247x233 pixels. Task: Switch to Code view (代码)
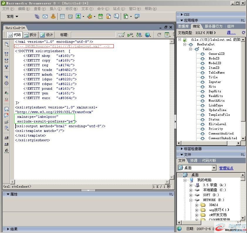[x=14, y=35]
